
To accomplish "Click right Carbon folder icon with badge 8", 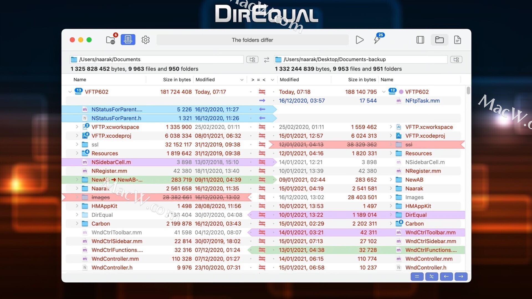I will [399, 223].
